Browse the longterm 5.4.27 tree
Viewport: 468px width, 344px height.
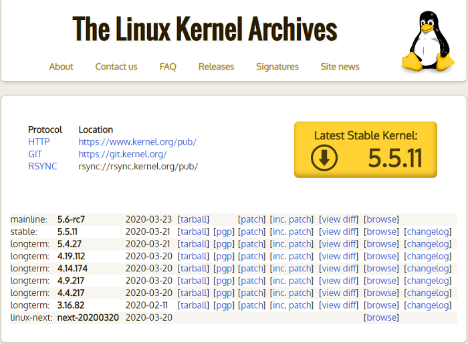click(381, 244)
